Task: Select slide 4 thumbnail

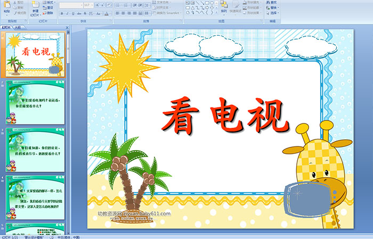Action: [x=35, y=197]
